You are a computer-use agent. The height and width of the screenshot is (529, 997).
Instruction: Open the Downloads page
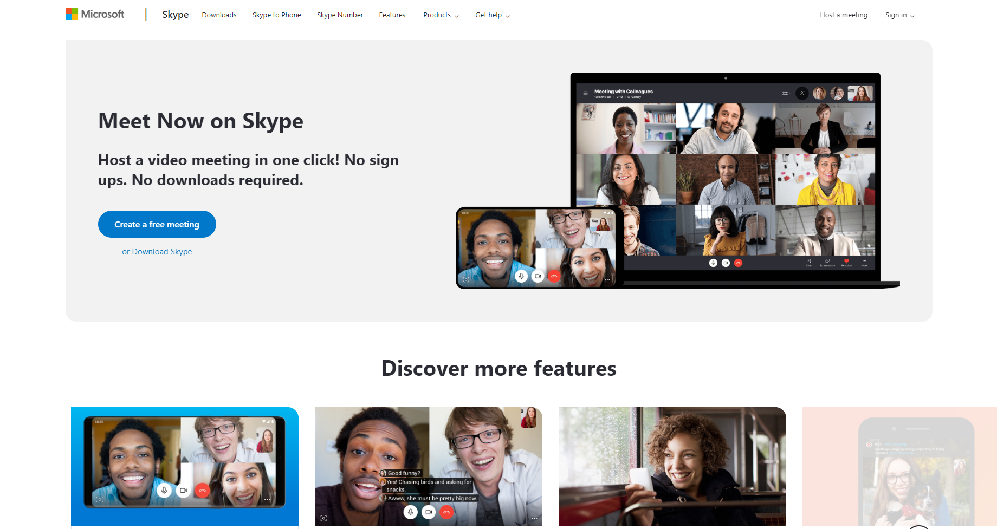coord(219,15)
